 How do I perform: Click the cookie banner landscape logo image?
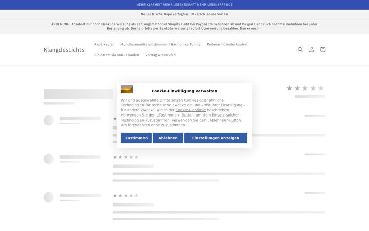[x=127, y=89]
